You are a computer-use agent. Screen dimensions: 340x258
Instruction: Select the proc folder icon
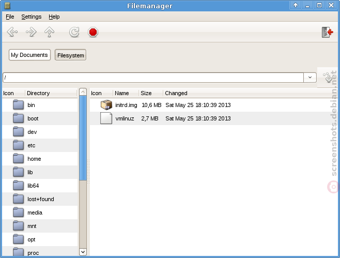tap(18, 252)
